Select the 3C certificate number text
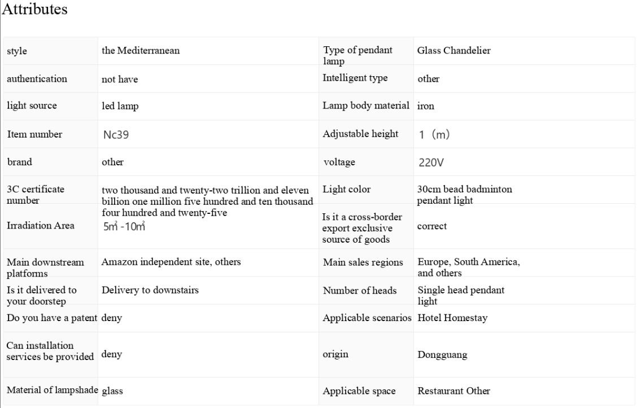Viewport: 637px width, 408px height. pos(207,201)
